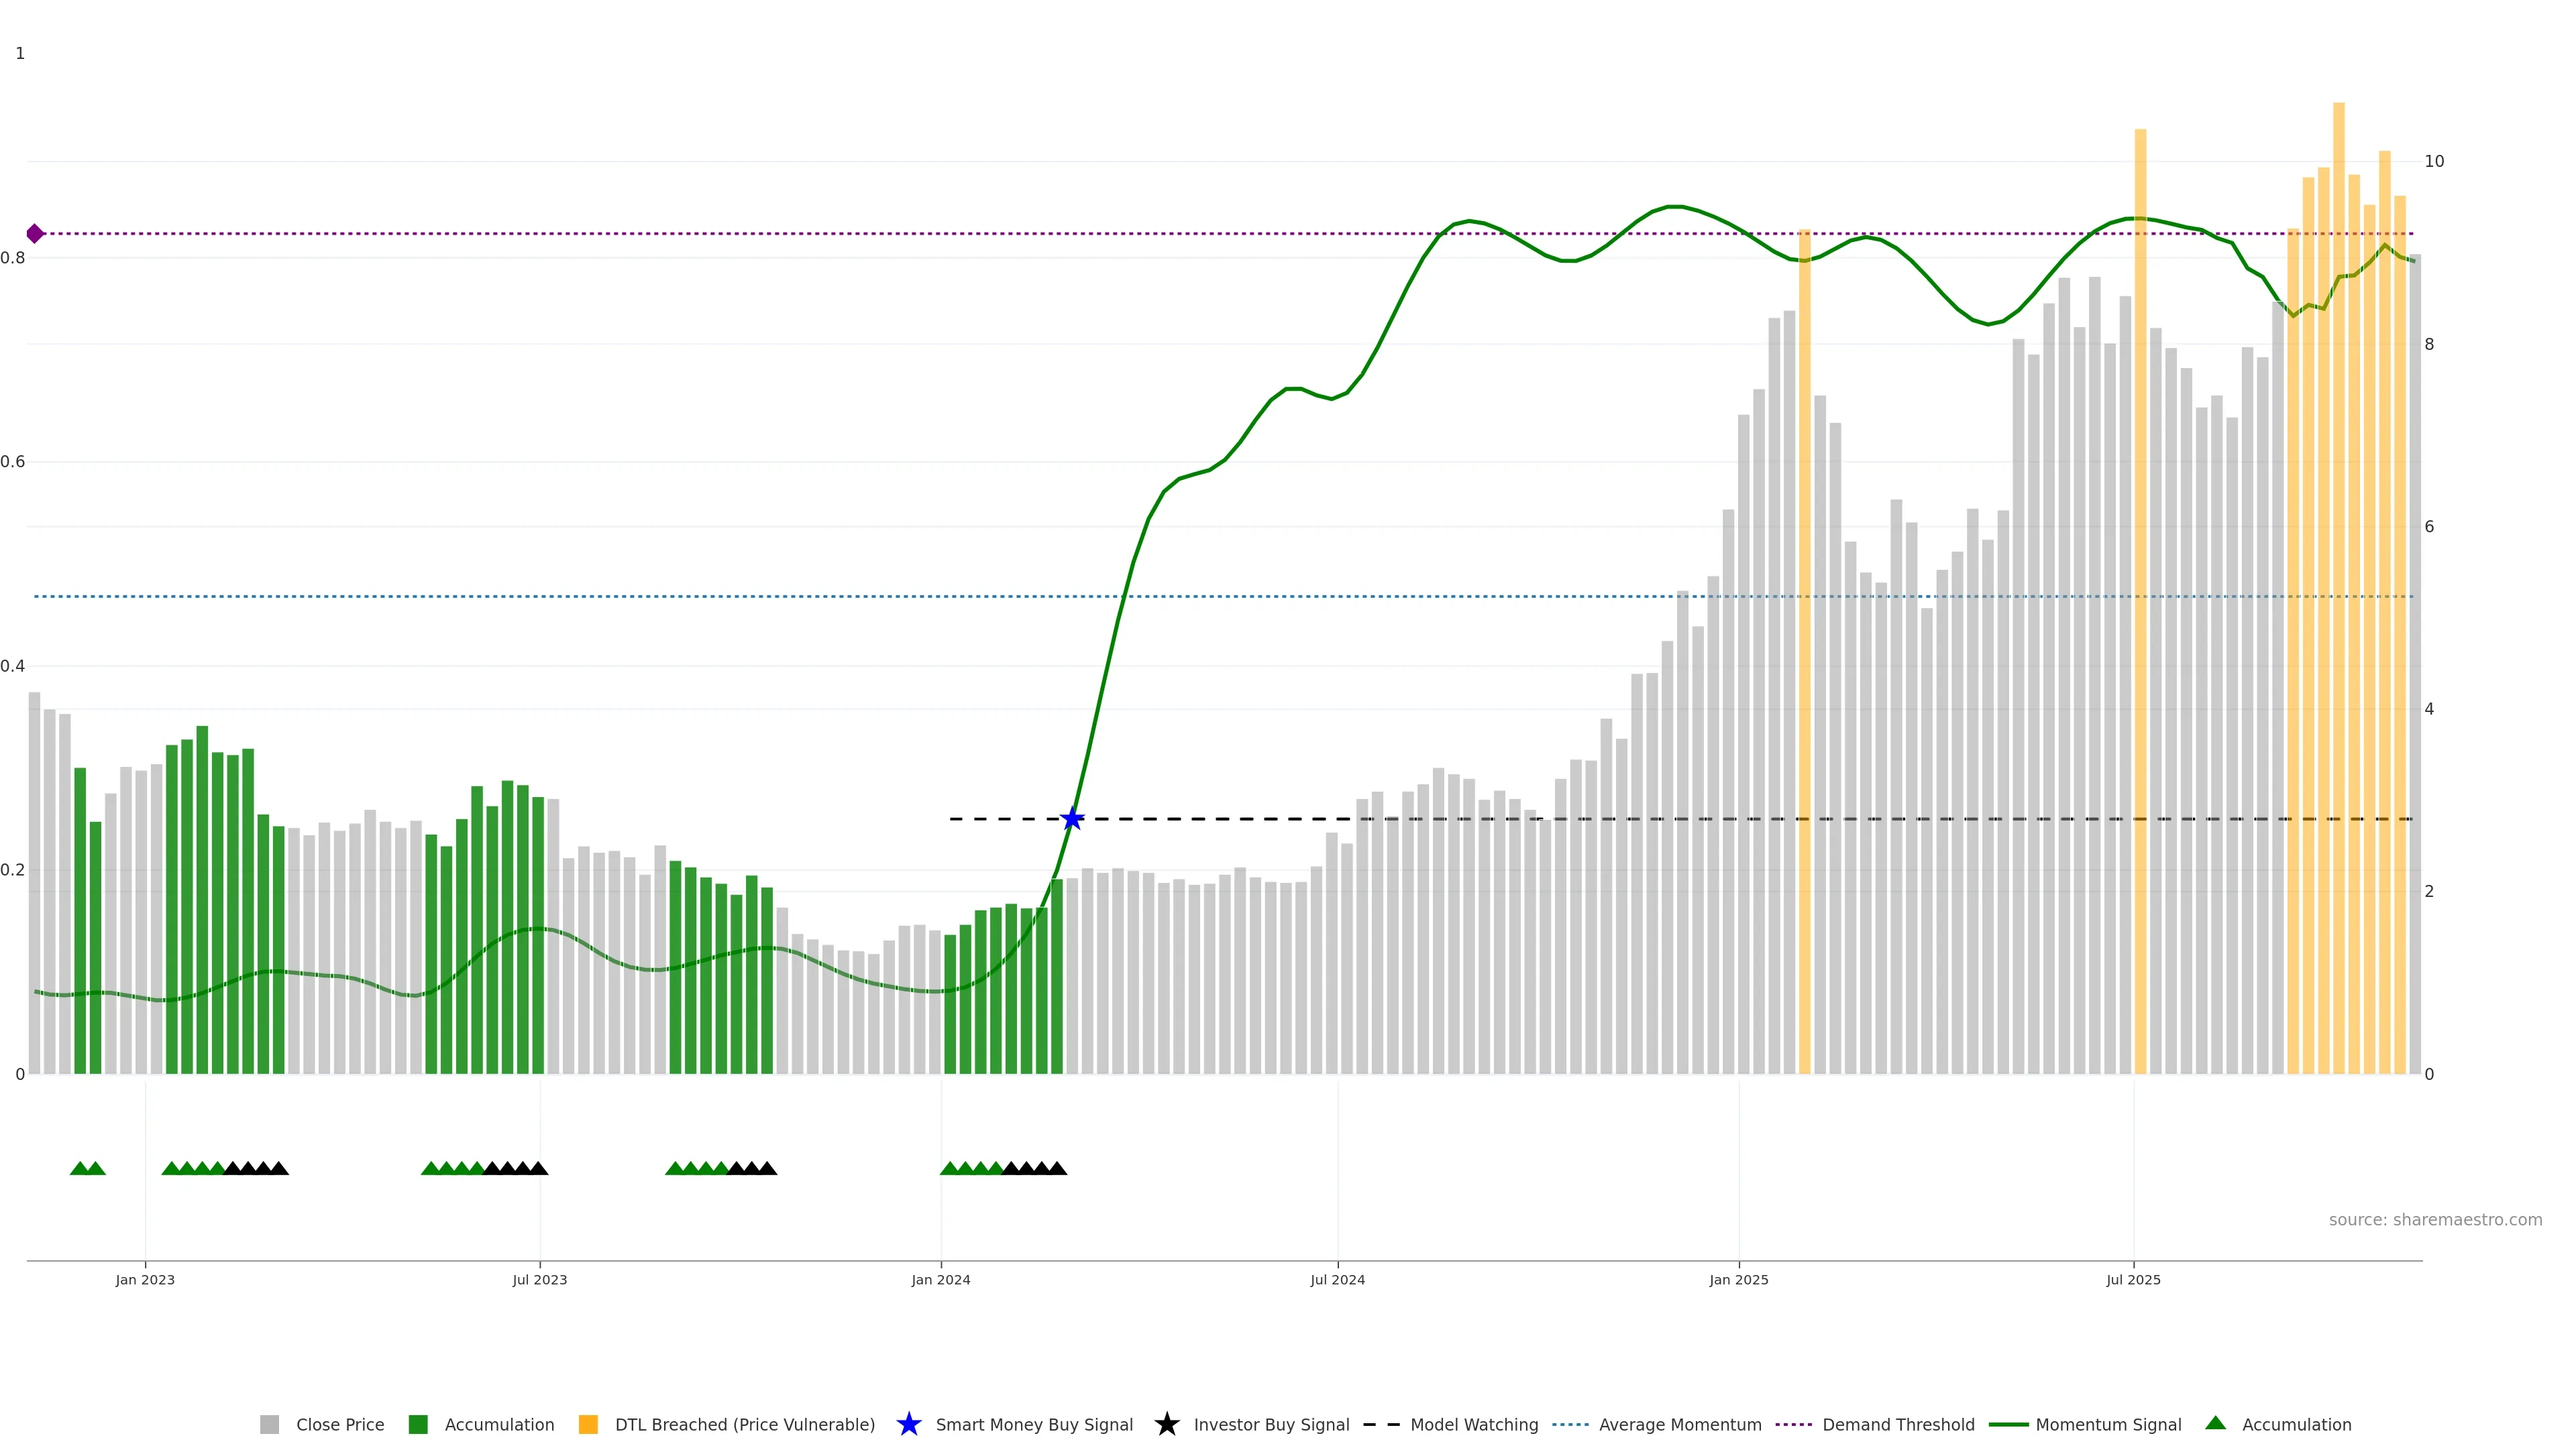
Task: Click the Momentum Signal green line legend icon
Action: pyautogui.click(x=2008, y=1425)
